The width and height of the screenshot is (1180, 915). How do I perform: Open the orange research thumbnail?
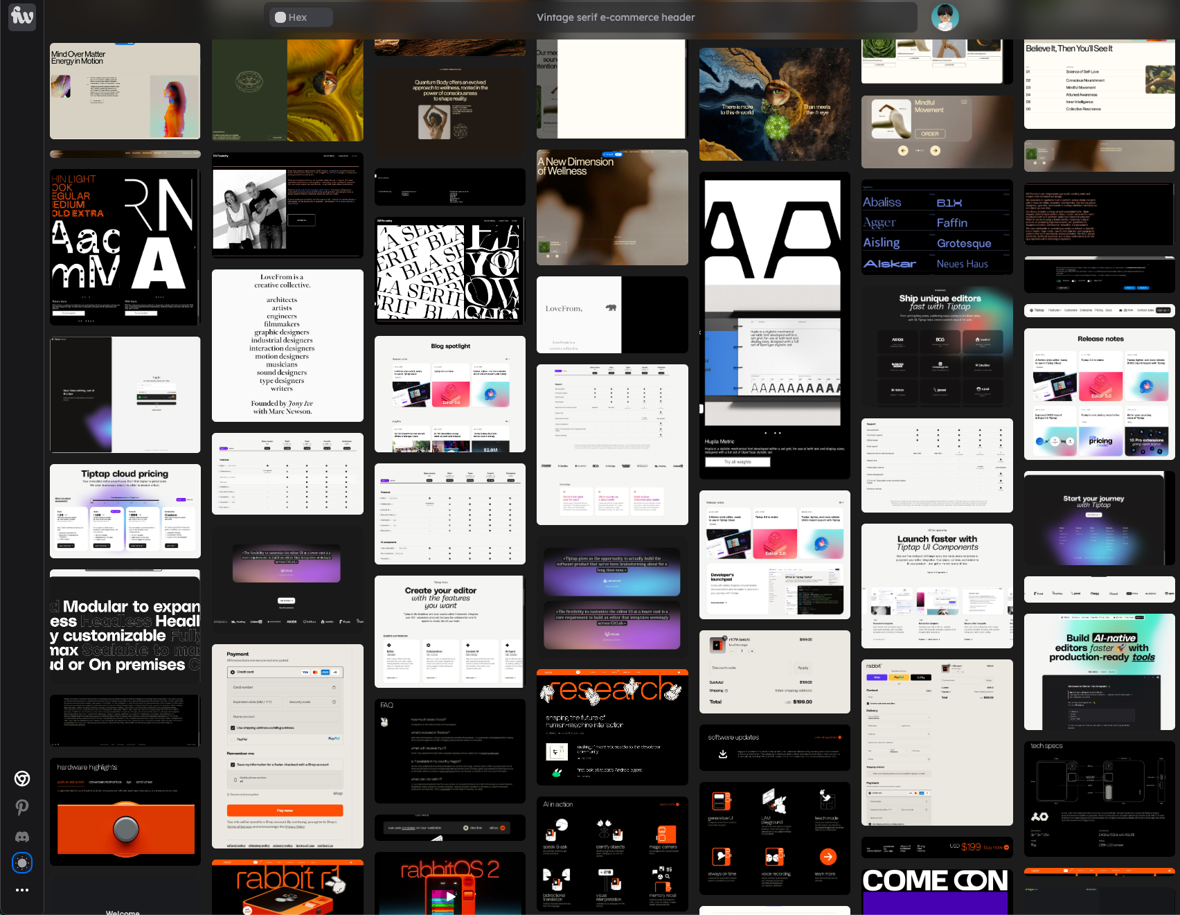(x=611, y=727)
